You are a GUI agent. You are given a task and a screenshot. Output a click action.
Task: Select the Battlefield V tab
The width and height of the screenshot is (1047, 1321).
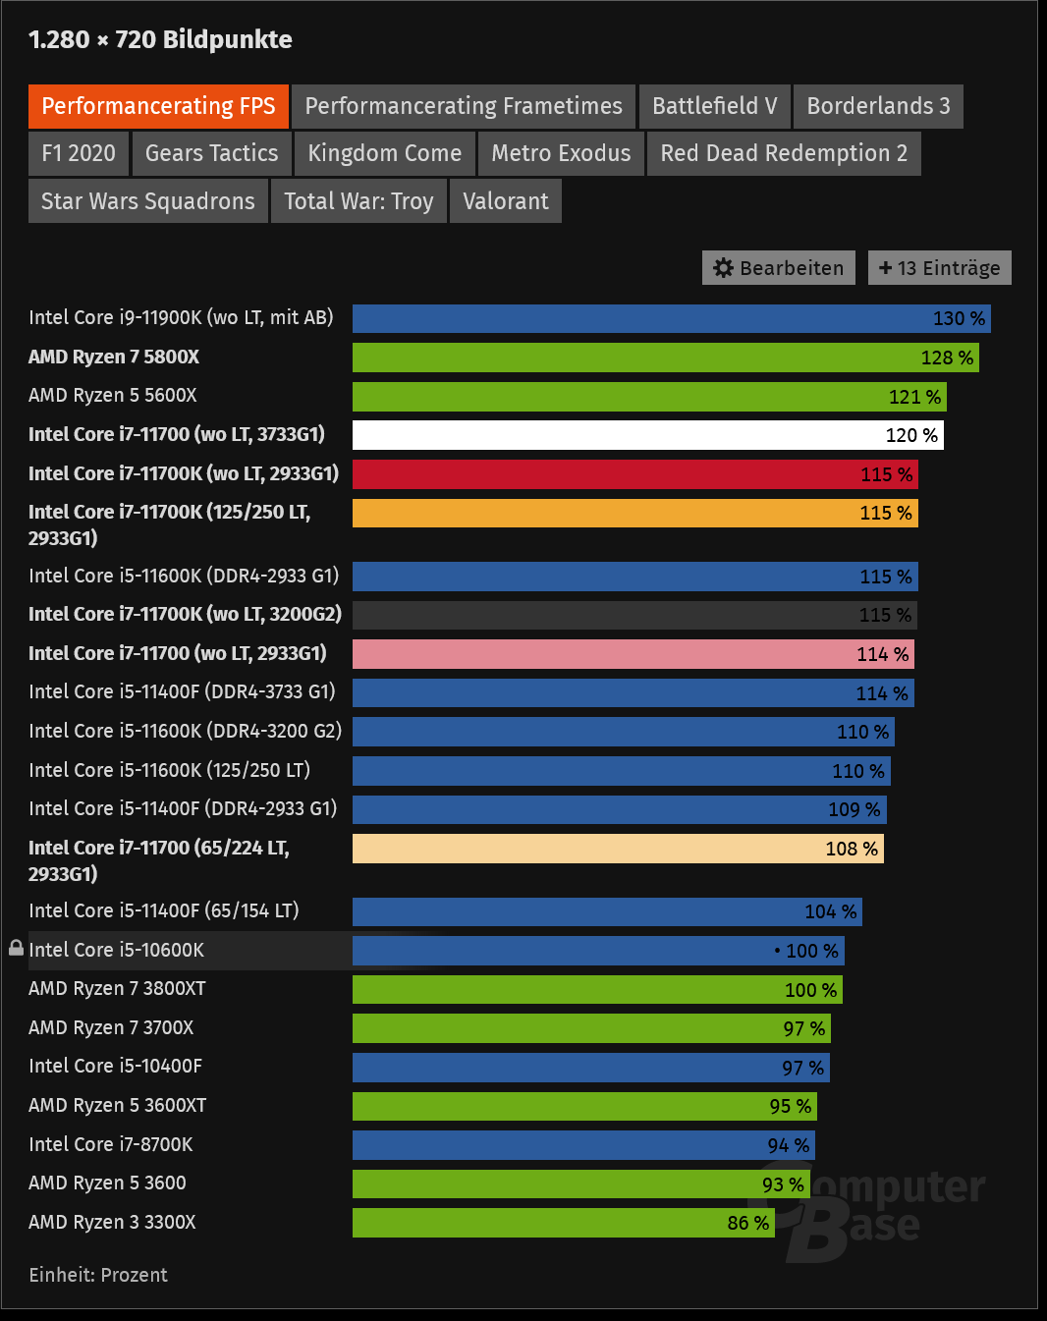click(715, 106)
